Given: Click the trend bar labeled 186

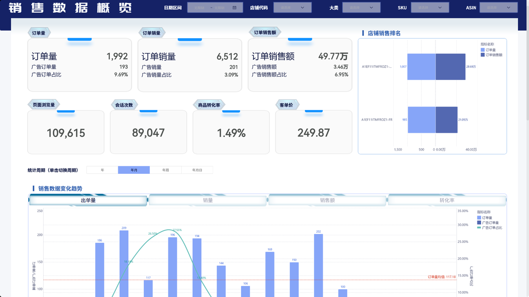Looking at the screenshot, I should coord(100,270).
